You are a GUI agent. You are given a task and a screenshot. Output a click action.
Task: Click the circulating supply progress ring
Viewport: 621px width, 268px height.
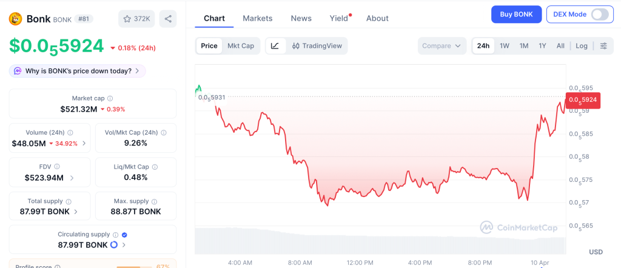coord(113,245)
